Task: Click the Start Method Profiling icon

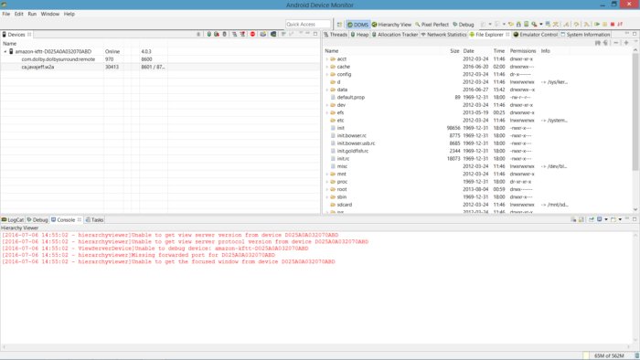Action: [242, 34]
